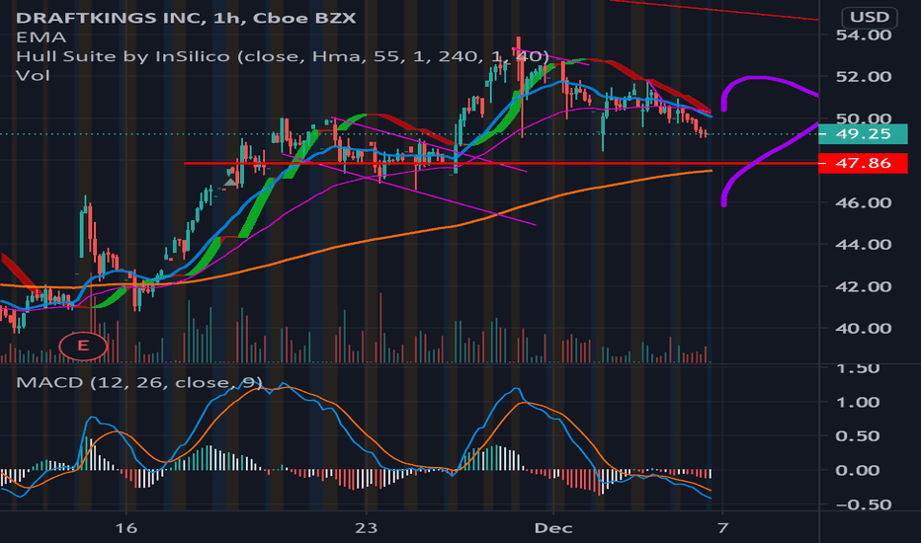Select the Vol indicator label

(33, 76)
